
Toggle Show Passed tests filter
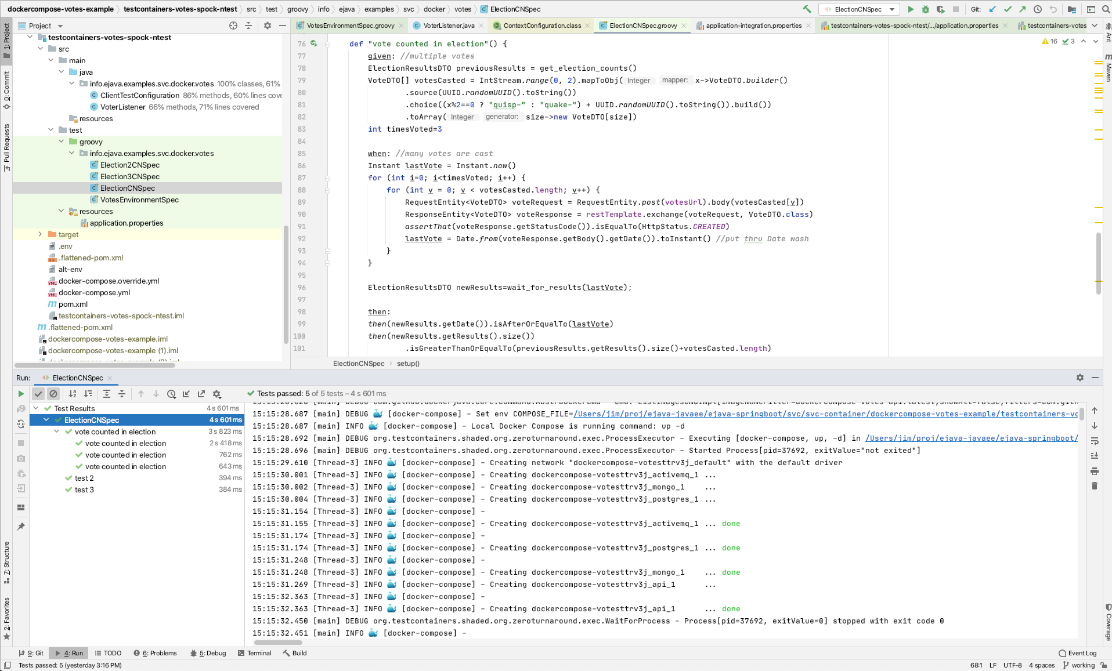click(x=38, y=394)
